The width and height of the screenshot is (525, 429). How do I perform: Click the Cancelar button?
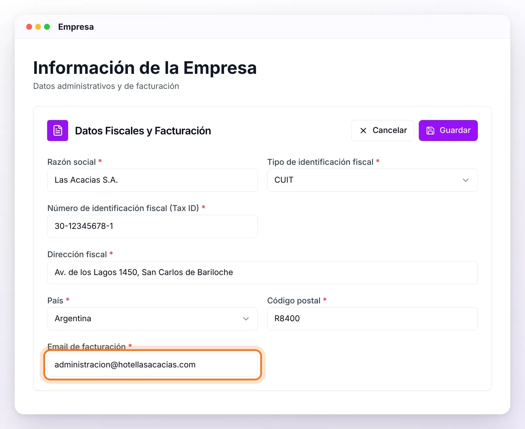click(382, 131)
